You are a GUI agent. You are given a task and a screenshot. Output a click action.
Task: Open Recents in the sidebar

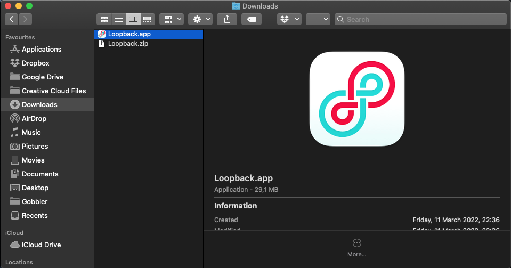[x=47, y=215]
